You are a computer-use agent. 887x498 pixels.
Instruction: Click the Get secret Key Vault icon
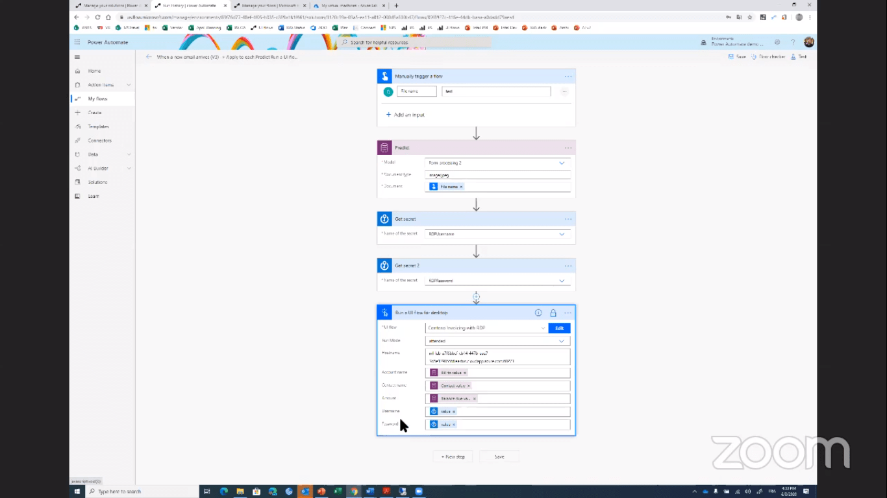coord(384,219)
